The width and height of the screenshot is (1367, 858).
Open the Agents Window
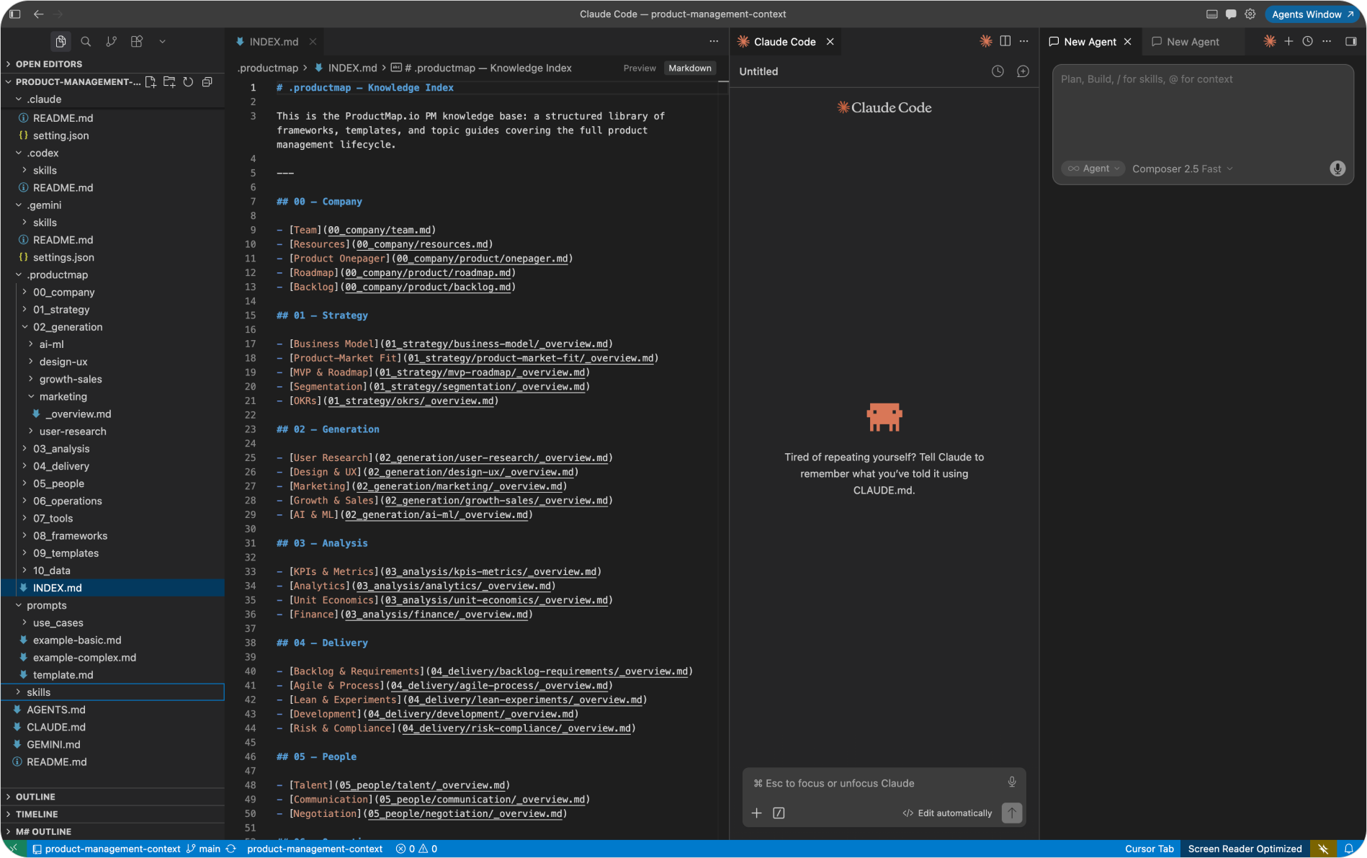click(x=1312, y=14)
